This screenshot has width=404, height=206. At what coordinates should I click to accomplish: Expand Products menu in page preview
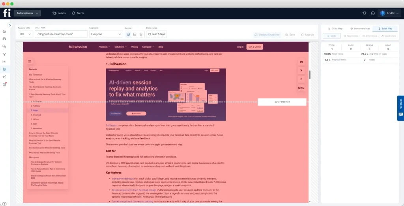pyautogui.click(x=104, y=47)
